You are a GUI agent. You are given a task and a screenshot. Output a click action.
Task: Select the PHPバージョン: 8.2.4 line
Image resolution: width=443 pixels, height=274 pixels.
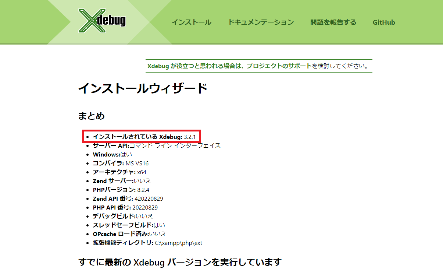click(121, 190)
